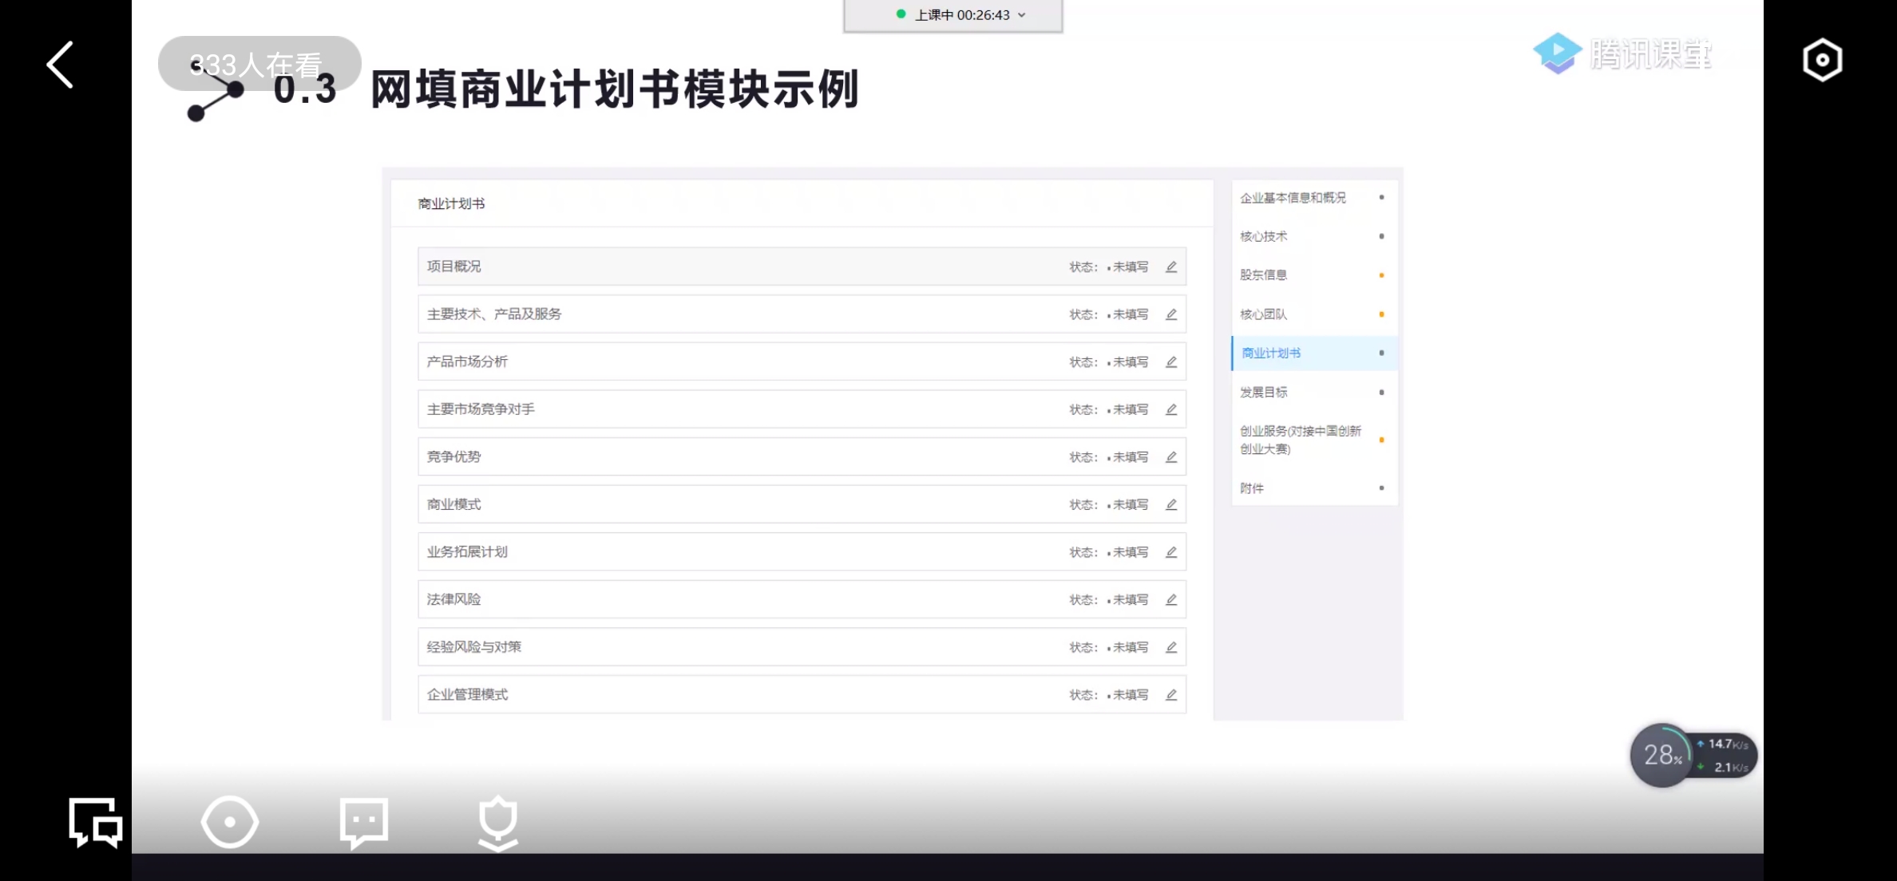
Task: Open the discussion chat bubbles icon
Action: [x=96, y=822]
